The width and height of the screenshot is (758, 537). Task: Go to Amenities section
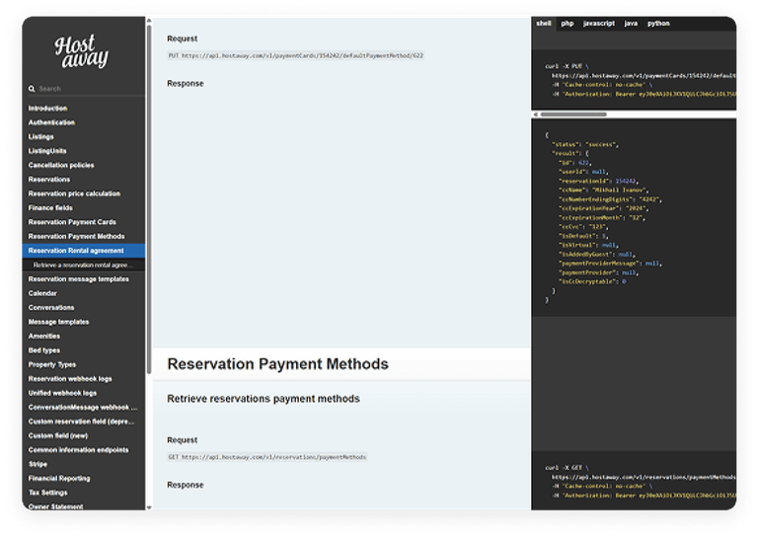(x=44, y=337)
